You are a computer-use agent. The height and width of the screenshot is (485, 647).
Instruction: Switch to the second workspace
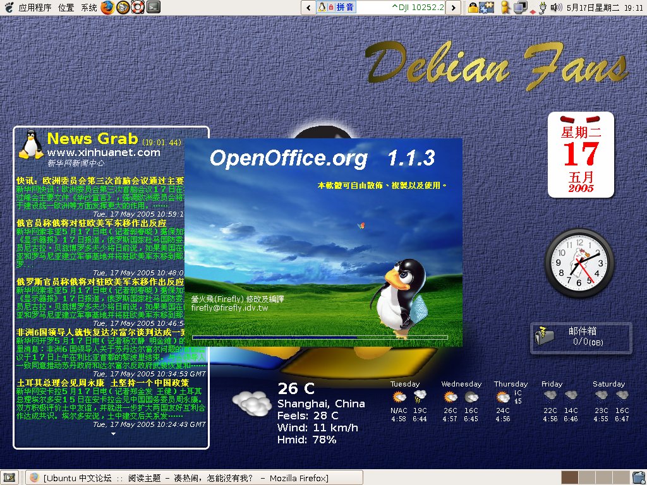pyautogui.click(x=587, y=477)
